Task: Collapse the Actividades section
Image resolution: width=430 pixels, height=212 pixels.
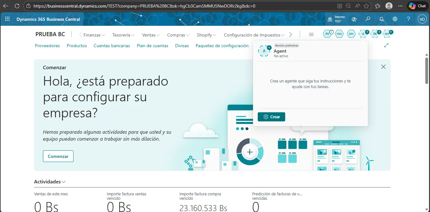Action: (x=50, y=182)
